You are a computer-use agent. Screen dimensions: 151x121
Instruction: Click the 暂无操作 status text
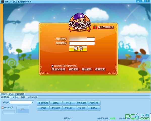click(68, 118)
